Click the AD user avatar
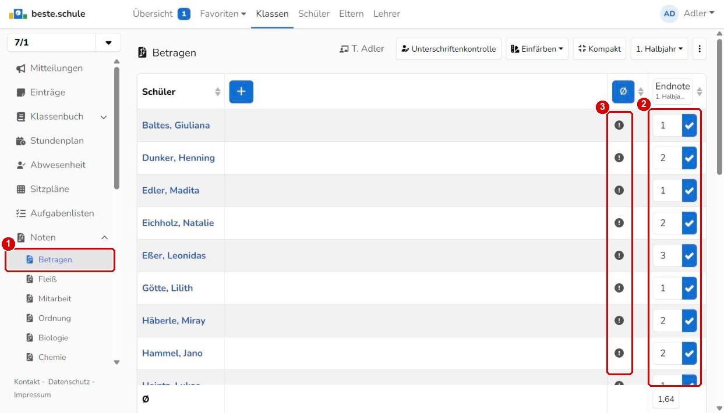 pyautogui.click(x=670, y=13)
